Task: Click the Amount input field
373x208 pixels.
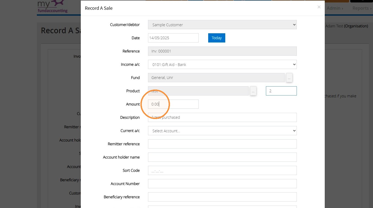Action: pyautogui.click(x=173, y=104)
